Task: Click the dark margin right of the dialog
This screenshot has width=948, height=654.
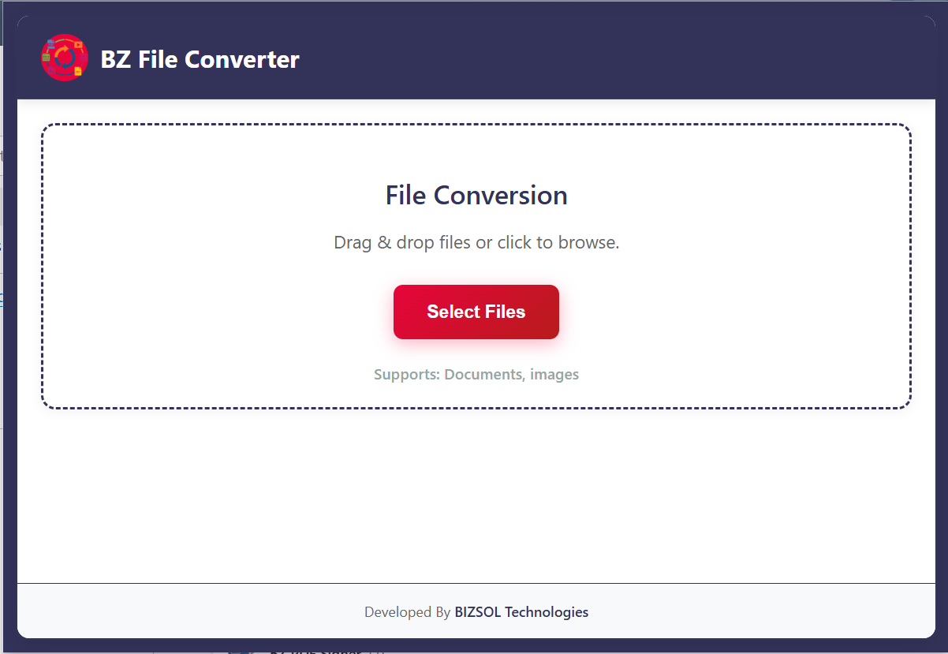Action: pos(942,316)
